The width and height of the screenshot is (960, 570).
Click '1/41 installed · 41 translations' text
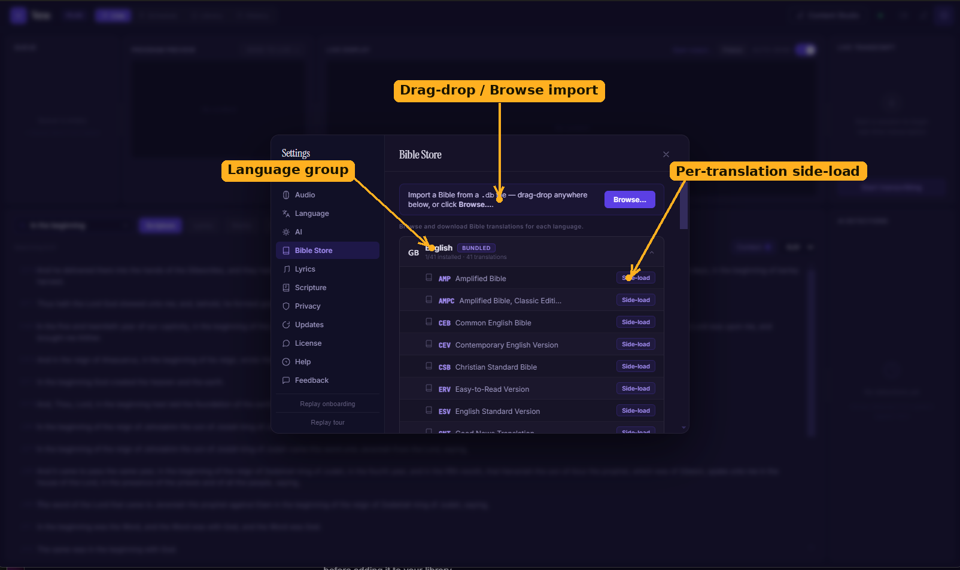466,257
